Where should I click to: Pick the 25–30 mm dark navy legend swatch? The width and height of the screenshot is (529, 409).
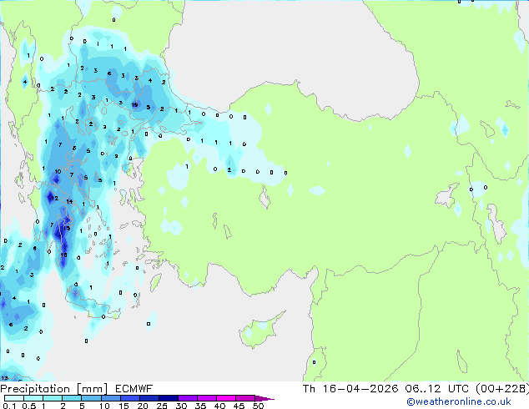click(169, 398)
